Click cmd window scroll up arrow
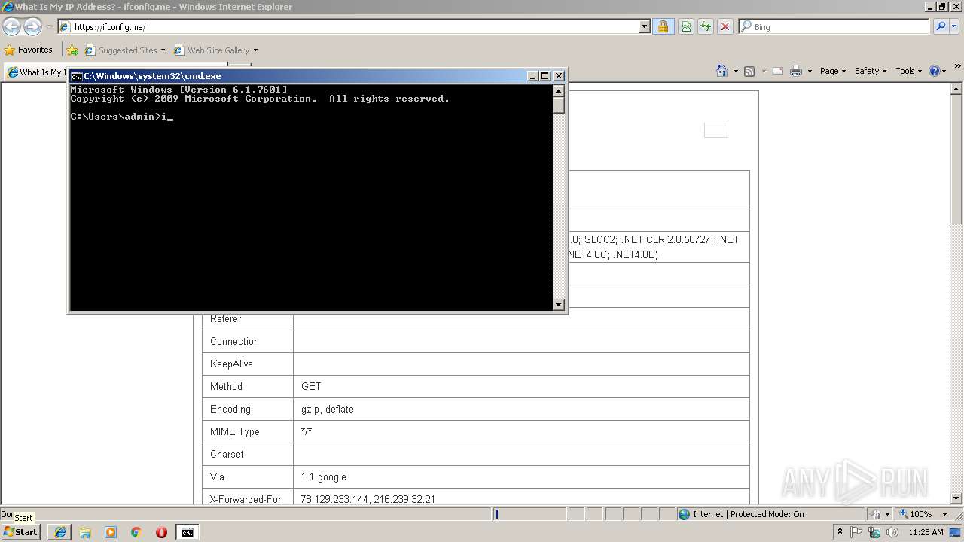Screen dimensions: 964x542 (559, 91)
